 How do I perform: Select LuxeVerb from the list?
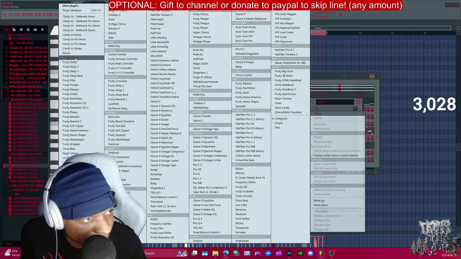113,104
